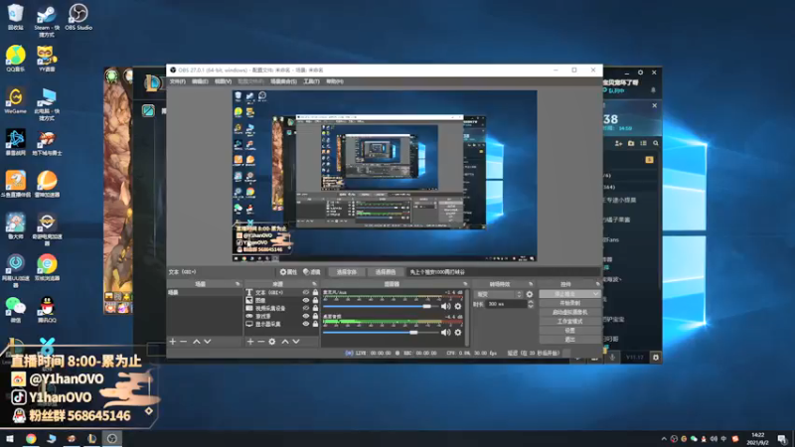This screenshot has height=447, width=795.
Task: Open the scene transition type dropdown
Action: coord(499,294)
